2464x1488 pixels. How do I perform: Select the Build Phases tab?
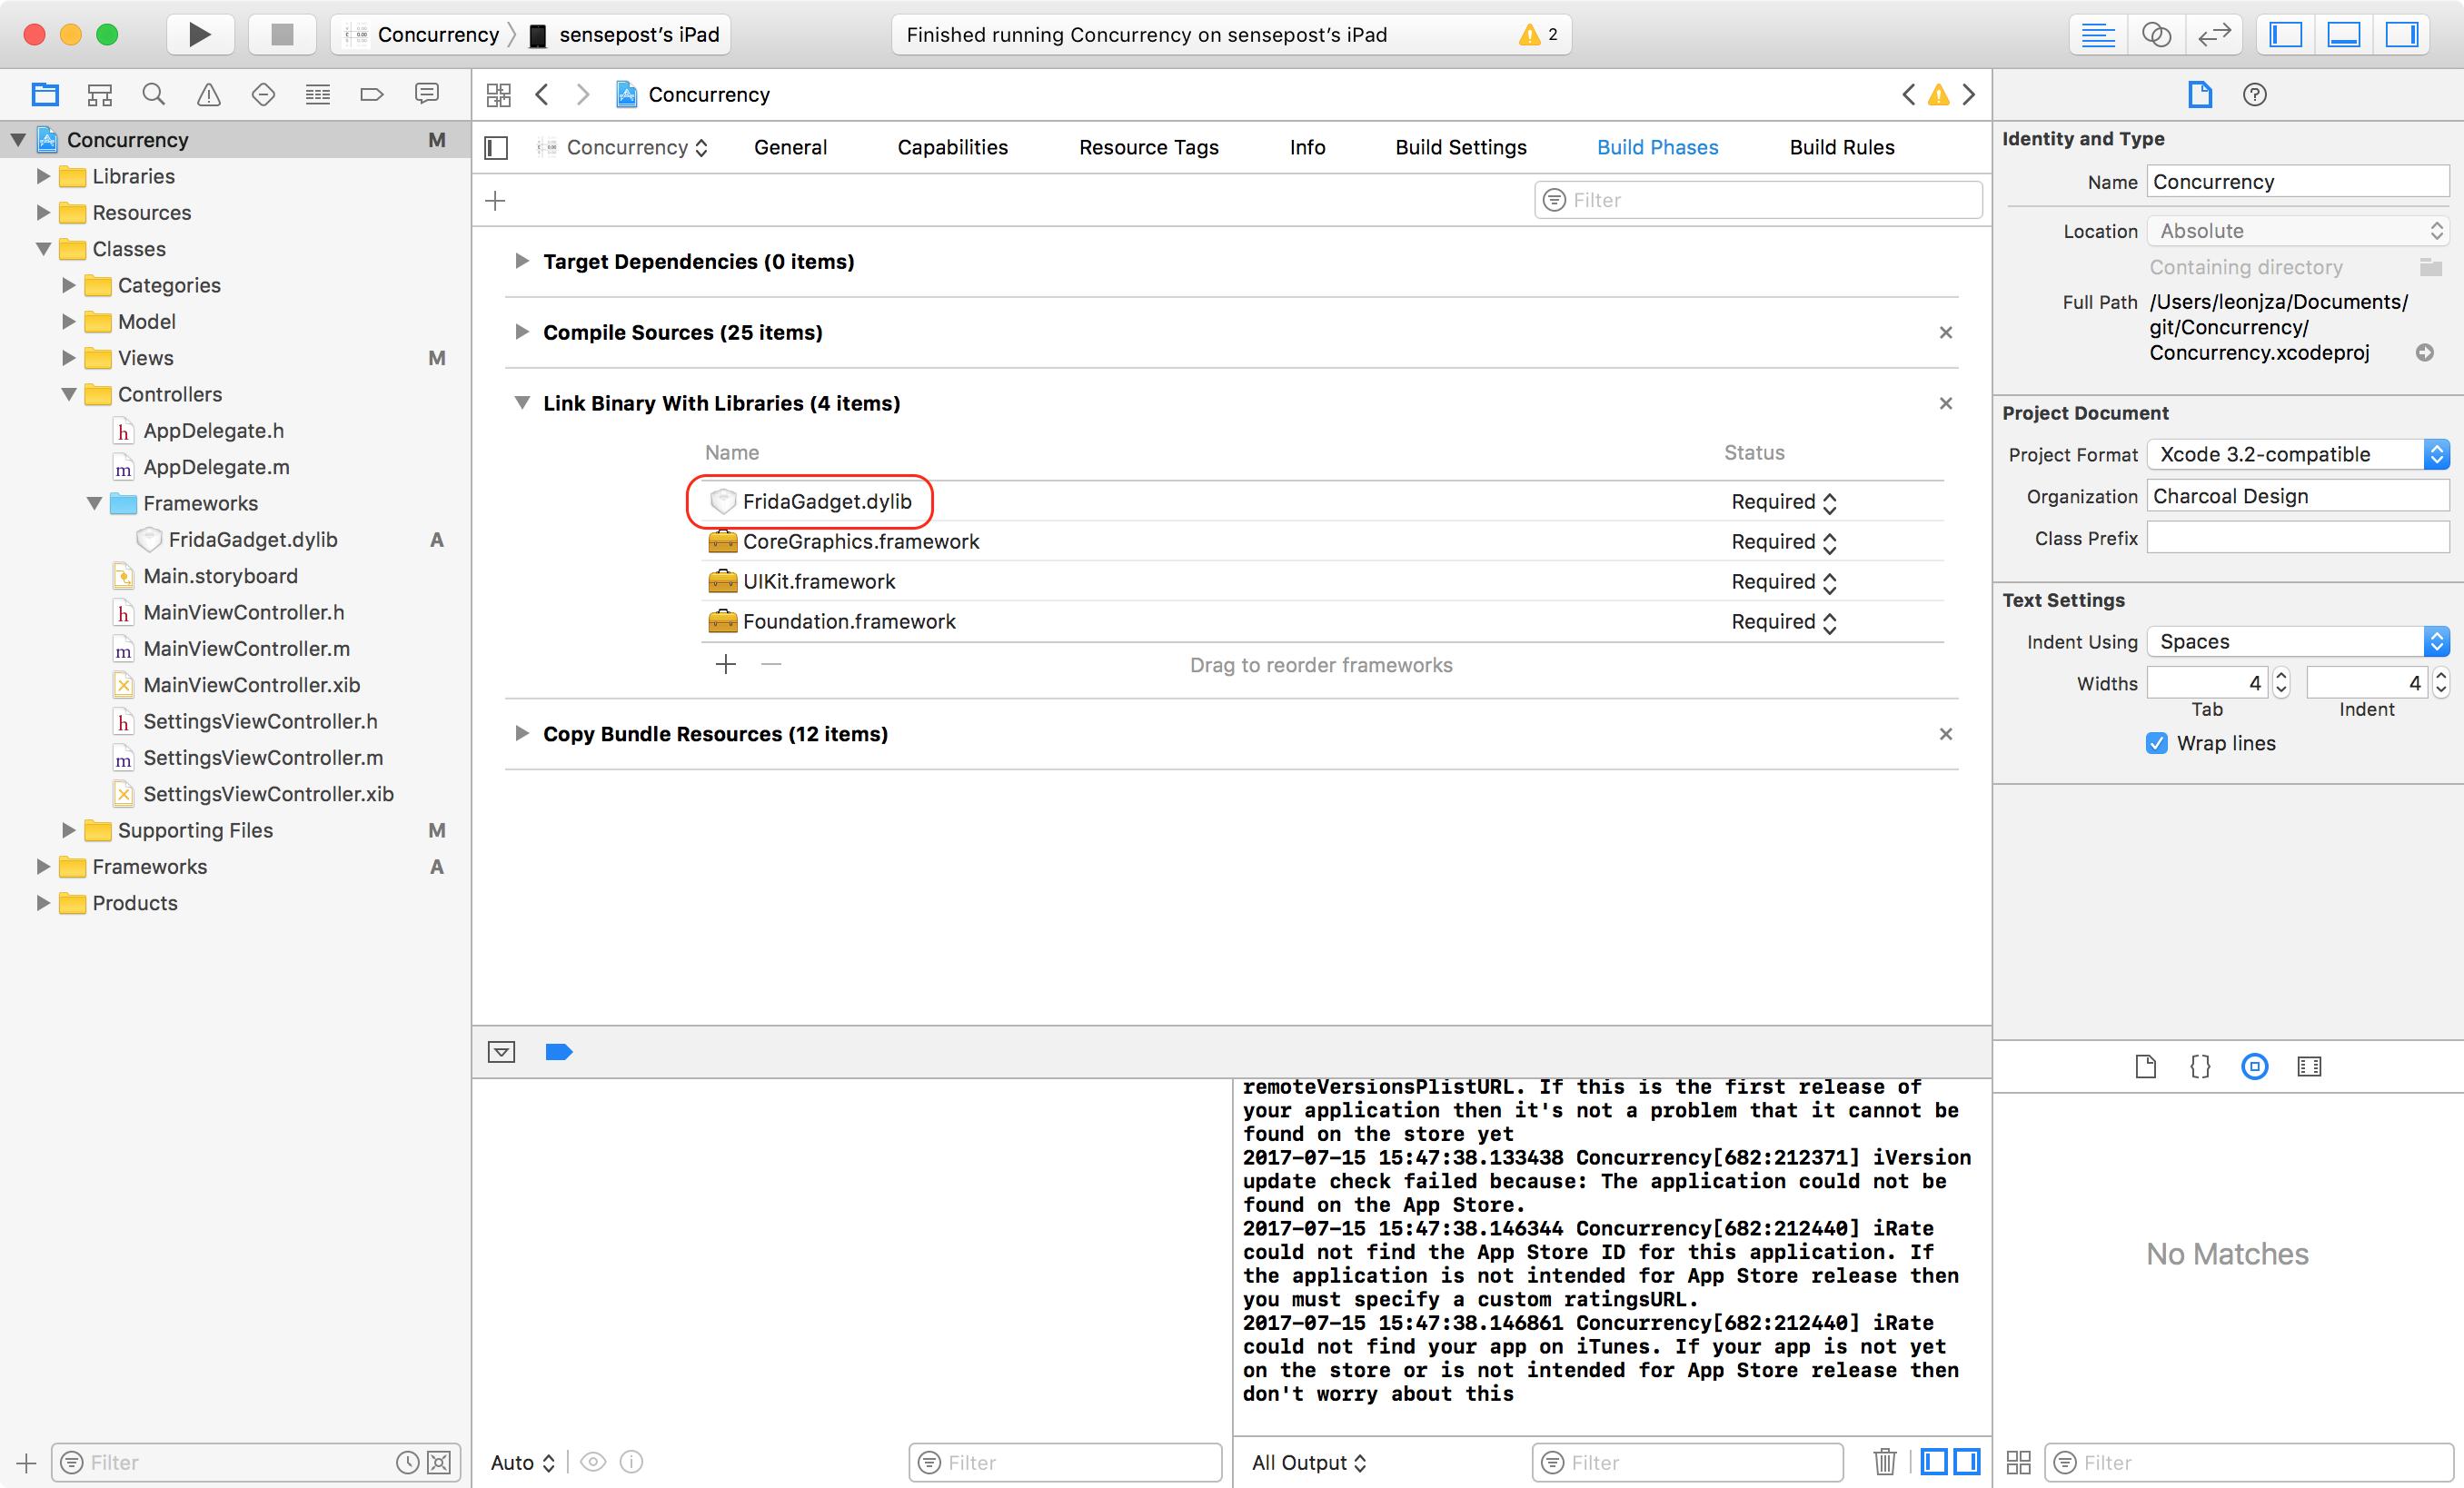pyautogui.click(x=1656, y=146)
